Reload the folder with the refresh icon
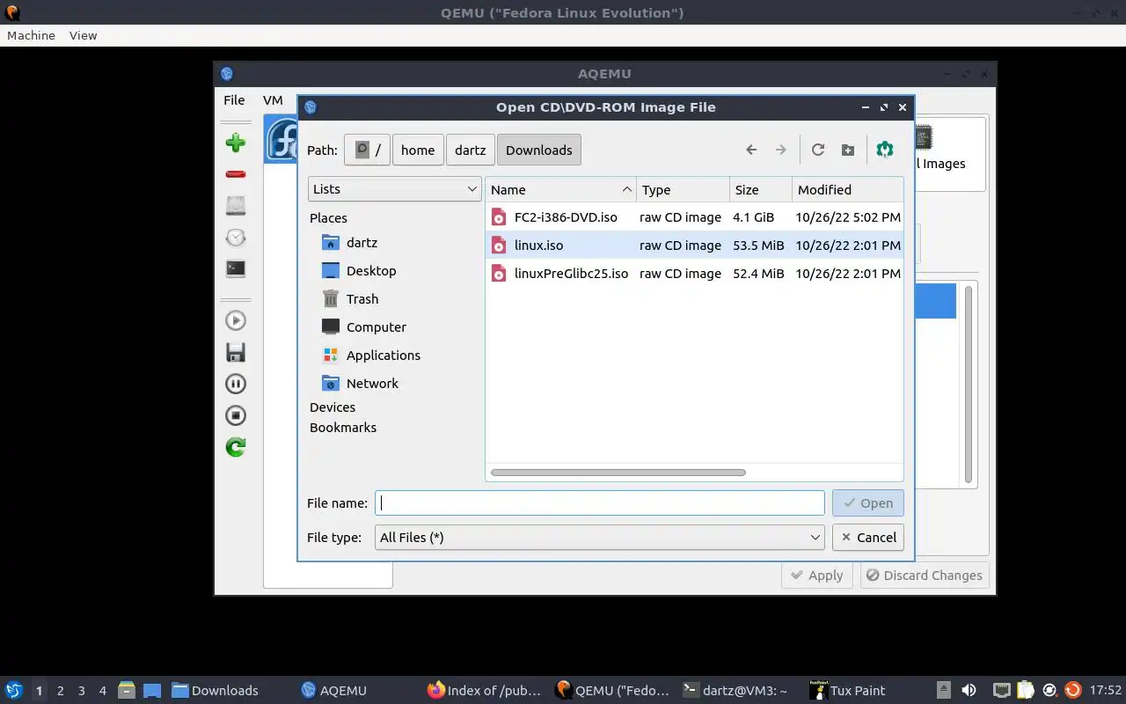Image resolution: width=1126 pixels, height=704 pixels. coord(818,150)
